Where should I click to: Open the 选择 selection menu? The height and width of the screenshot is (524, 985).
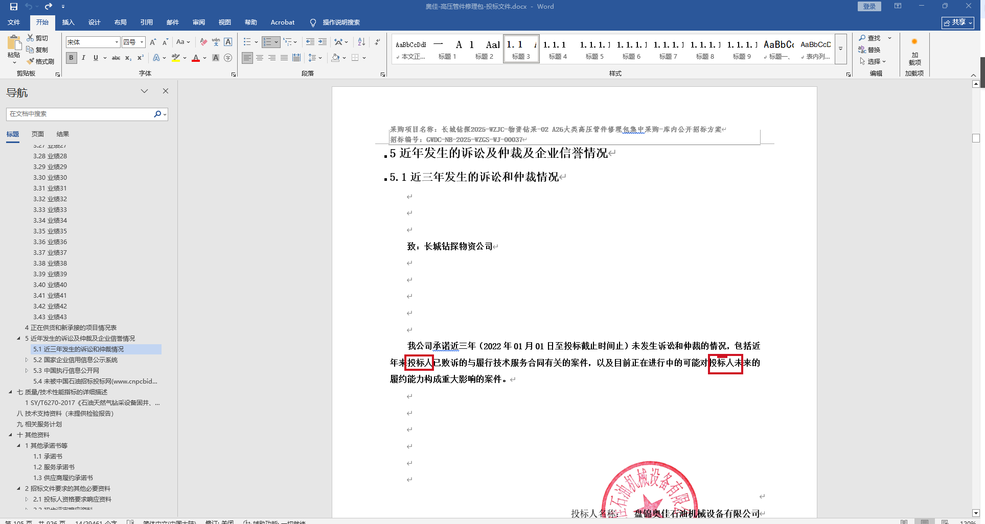[873, 61]
